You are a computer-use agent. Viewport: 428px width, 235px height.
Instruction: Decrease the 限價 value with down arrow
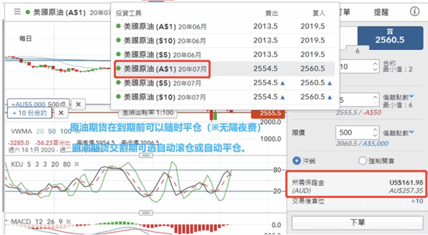[x=375, y=136]
